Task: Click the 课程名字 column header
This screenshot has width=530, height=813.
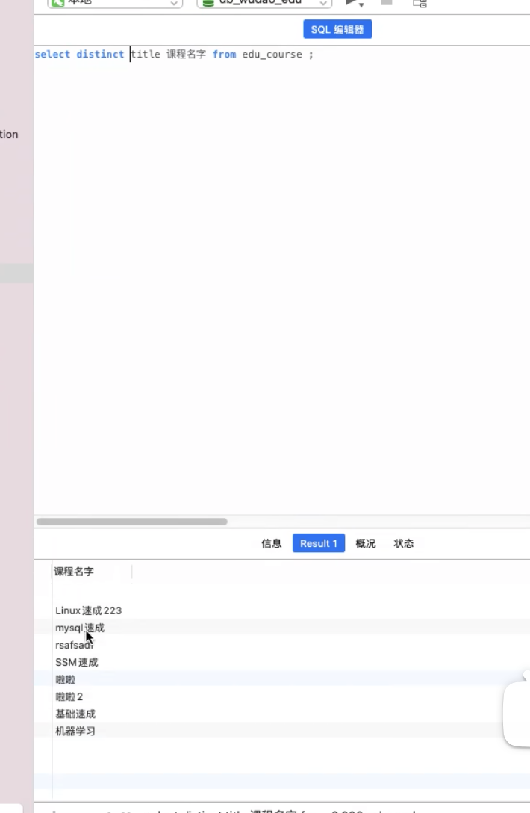Action: [x=75, y=572]
